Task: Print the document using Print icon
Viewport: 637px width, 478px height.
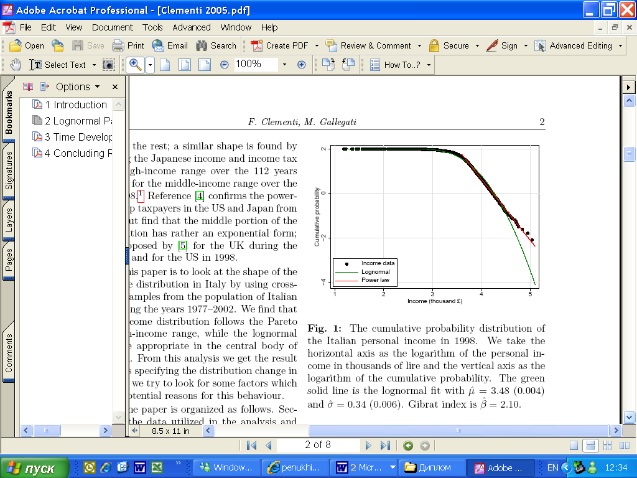Action: point(118,45)
